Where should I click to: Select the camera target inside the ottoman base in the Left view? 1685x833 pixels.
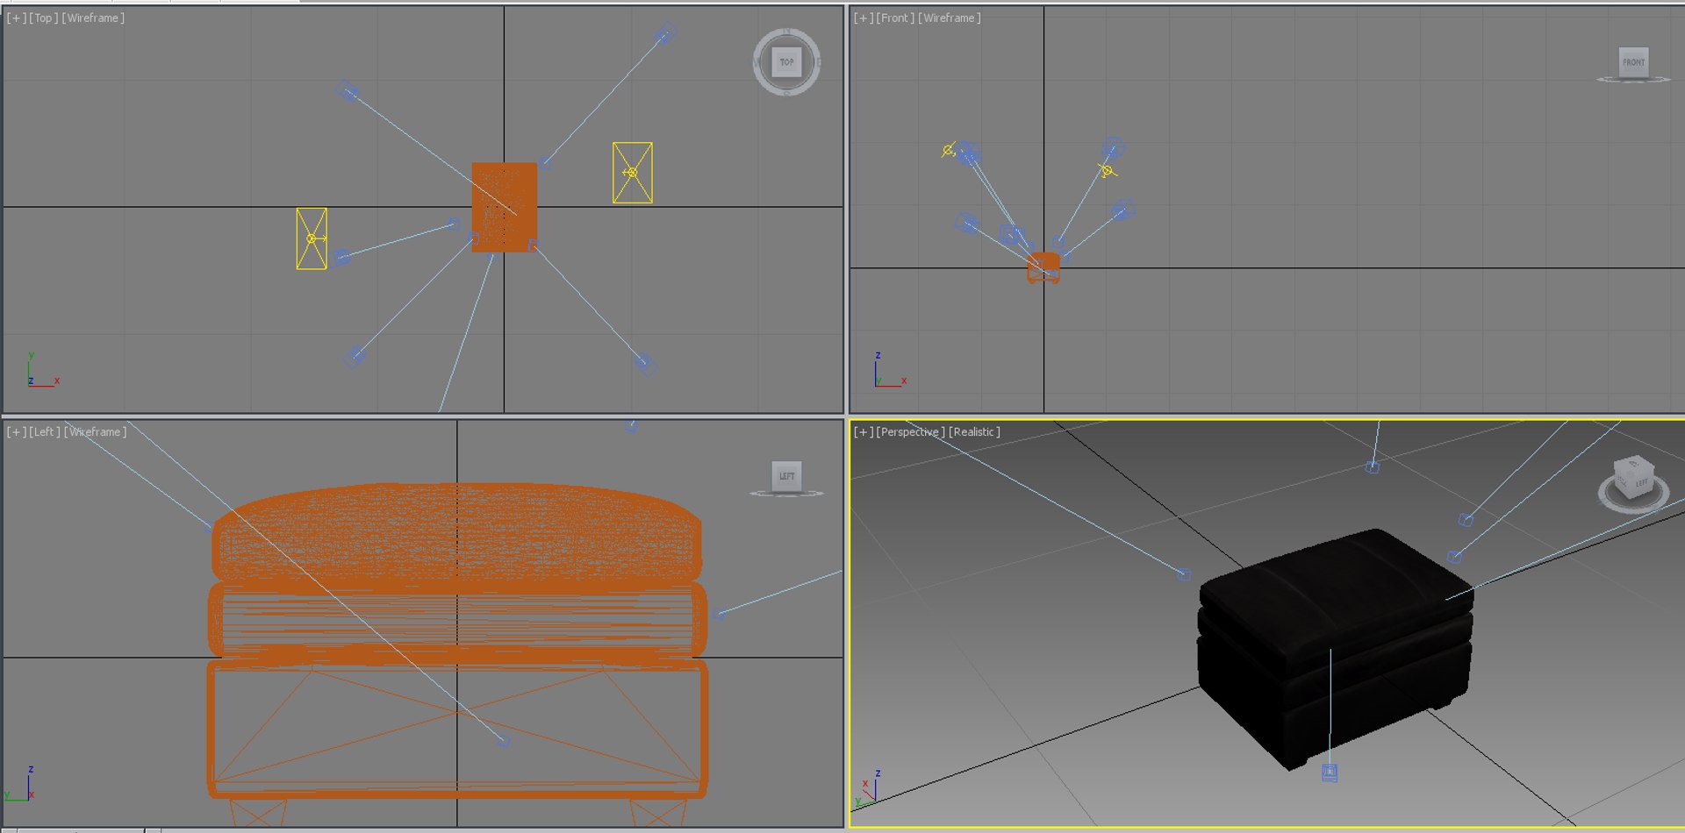504,742
